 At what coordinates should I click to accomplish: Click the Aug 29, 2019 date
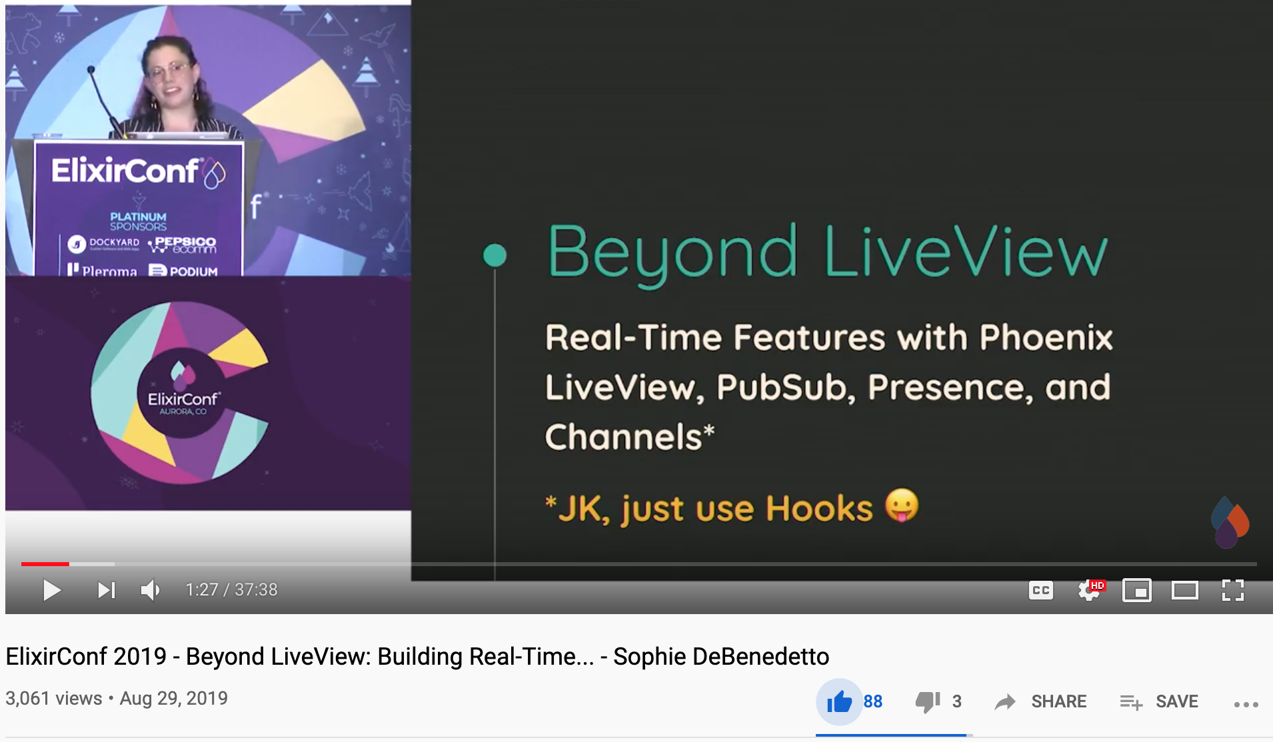tap(174, 698)
